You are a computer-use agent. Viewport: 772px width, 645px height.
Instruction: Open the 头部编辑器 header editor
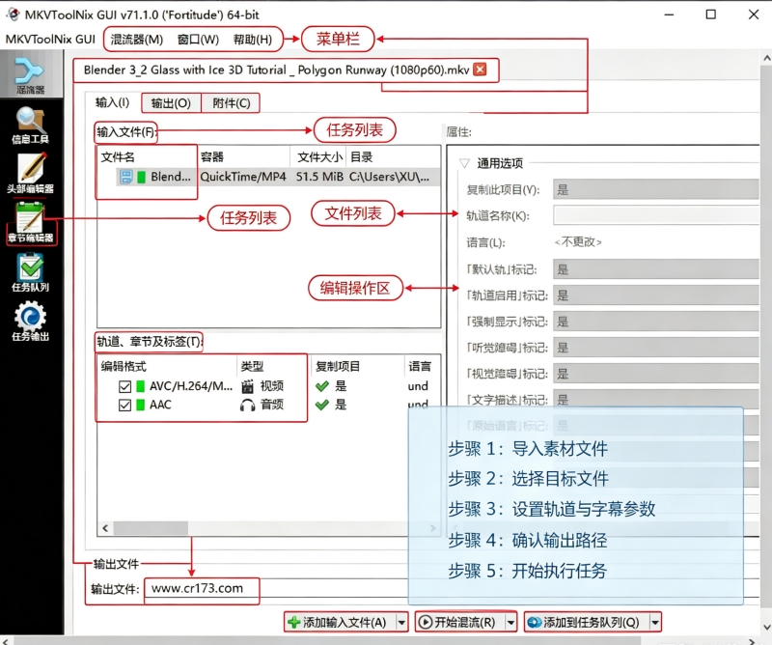(31, 174)
